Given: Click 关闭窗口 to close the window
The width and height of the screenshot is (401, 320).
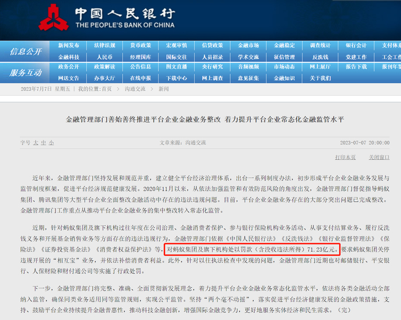Looking at the screenshot, I should pos(379,157).
